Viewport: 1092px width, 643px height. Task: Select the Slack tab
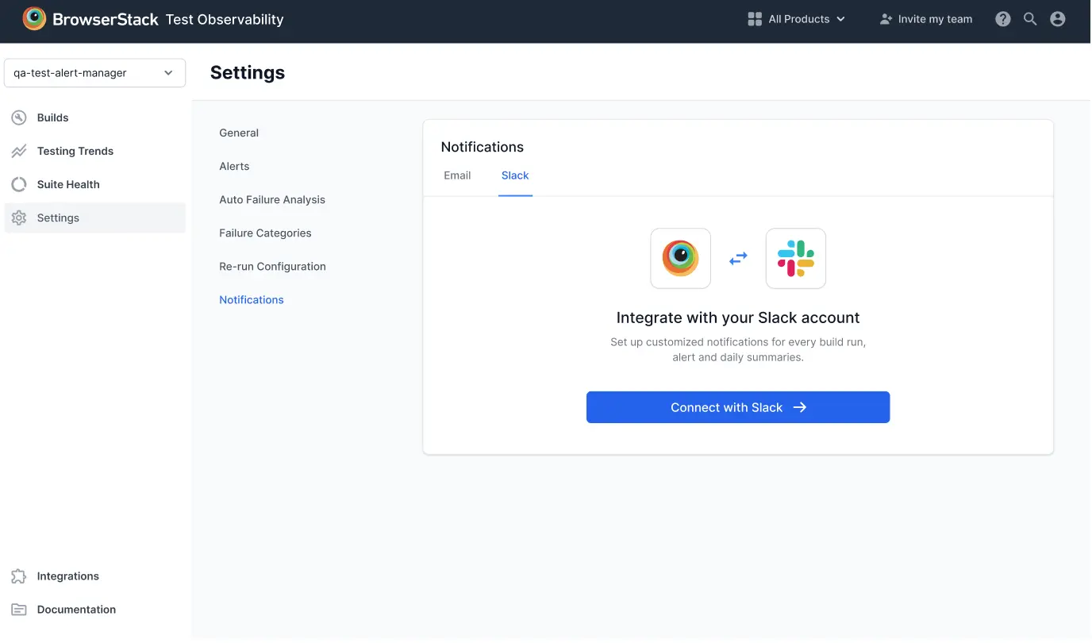(515, 175)
